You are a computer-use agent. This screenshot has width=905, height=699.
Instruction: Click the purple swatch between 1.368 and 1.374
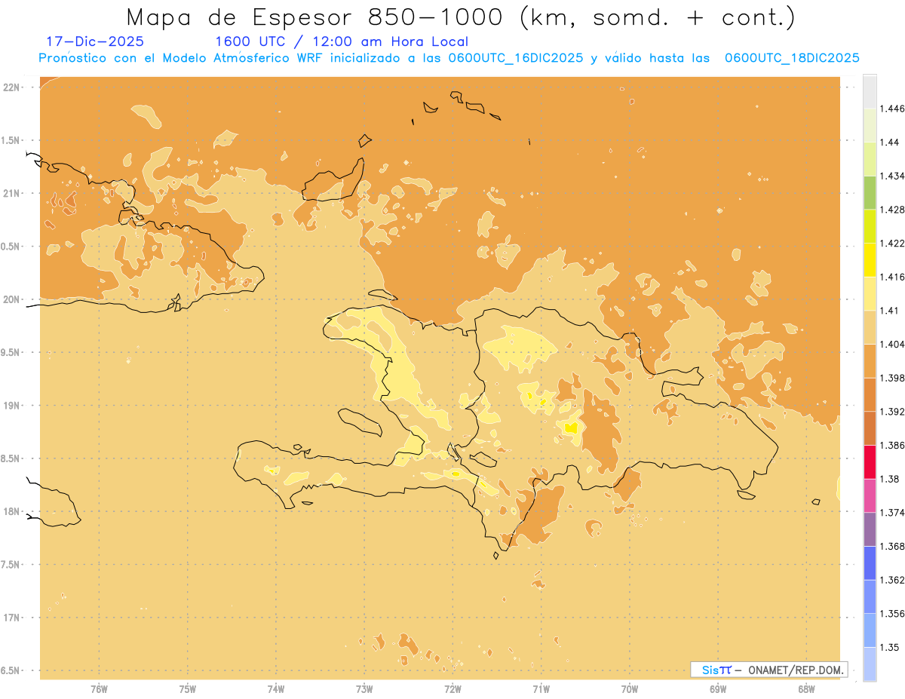pyautogui.click(x=870, y=529)
